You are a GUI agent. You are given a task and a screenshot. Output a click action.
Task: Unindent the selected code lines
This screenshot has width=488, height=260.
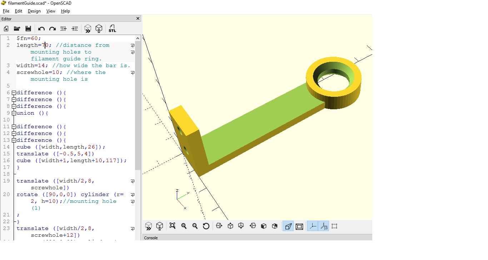point(64,29)
